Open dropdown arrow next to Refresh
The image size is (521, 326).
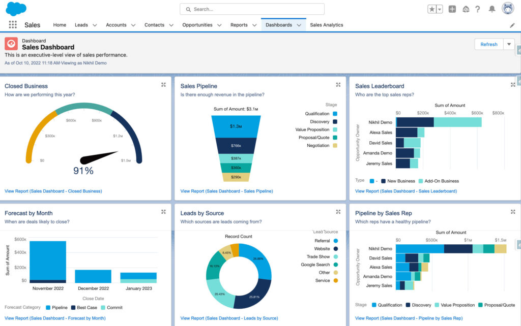click(509, 44)
